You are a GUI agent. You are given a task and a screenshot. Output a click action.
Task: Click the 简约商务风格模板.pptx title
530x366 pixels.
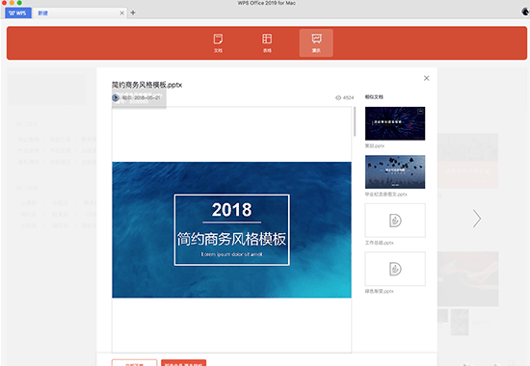tap(147, 85)
